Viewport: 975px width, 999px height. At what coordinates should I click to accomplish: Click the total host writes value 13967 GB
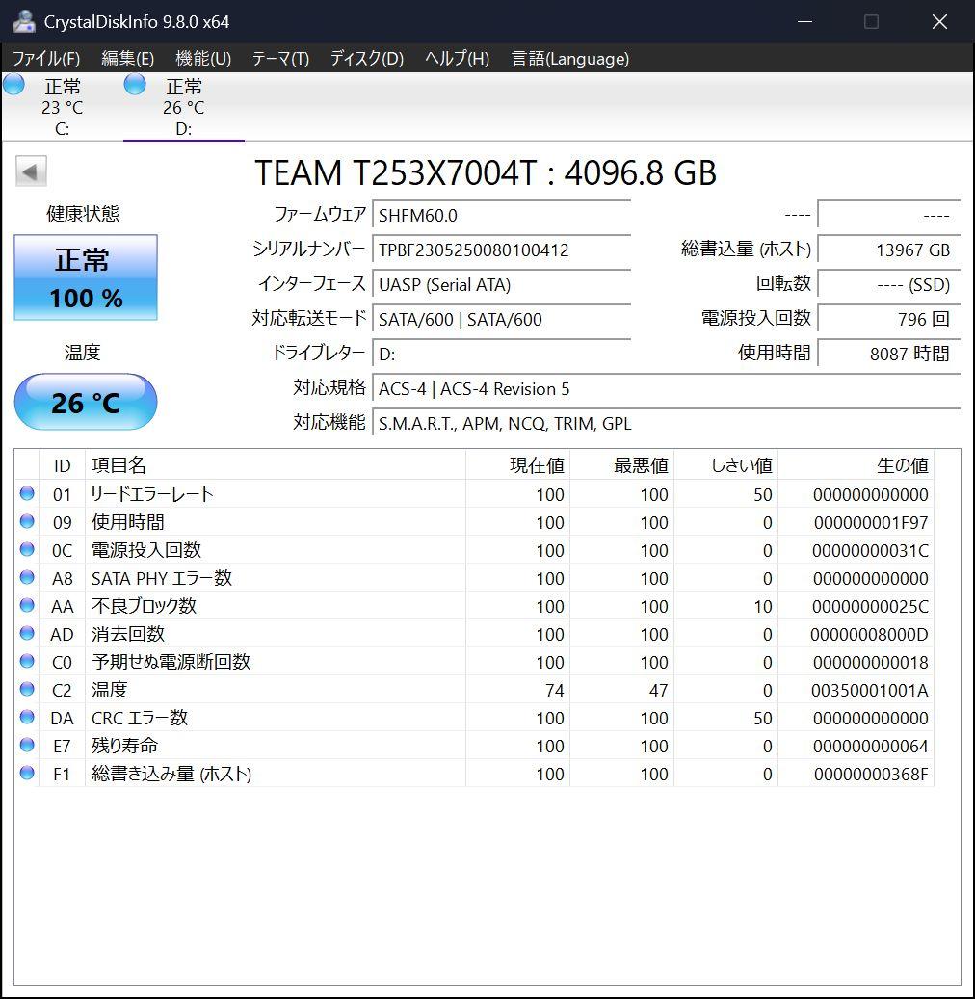click(889, 250)
